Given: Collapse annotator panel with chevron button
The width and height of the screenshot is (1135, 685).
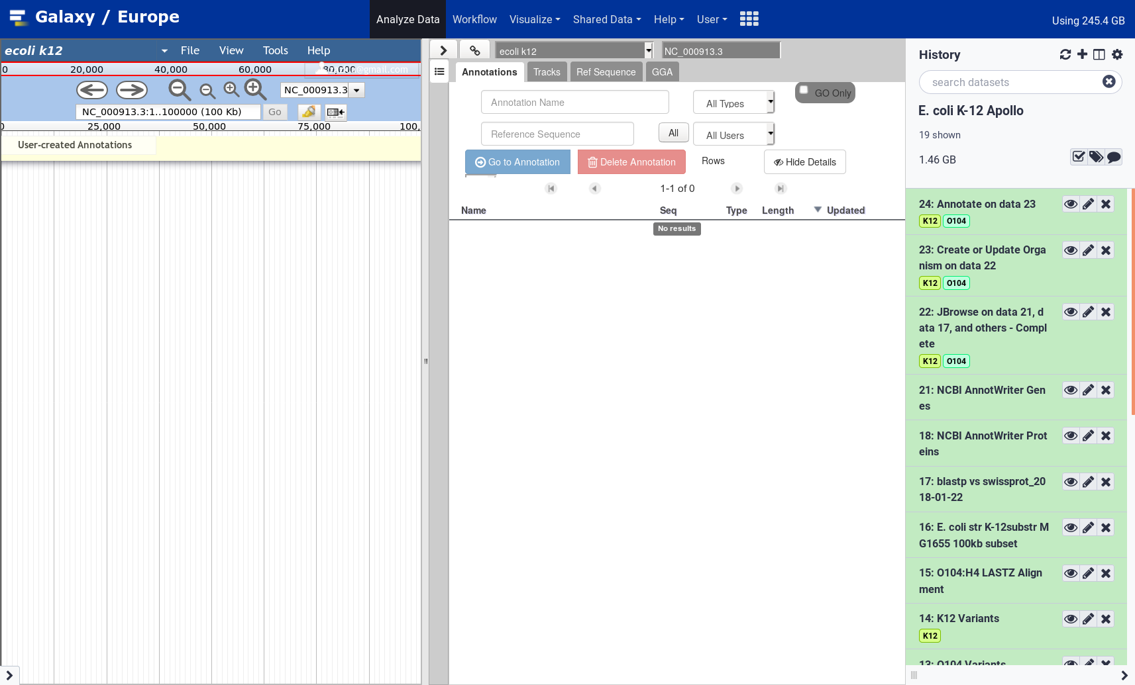Looking at the screenshot, I should point(443,50).
